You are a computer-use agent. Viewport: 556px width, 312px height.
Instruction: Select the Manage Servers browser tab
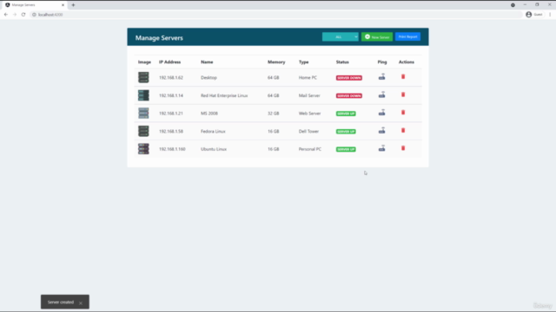[35, 5]
